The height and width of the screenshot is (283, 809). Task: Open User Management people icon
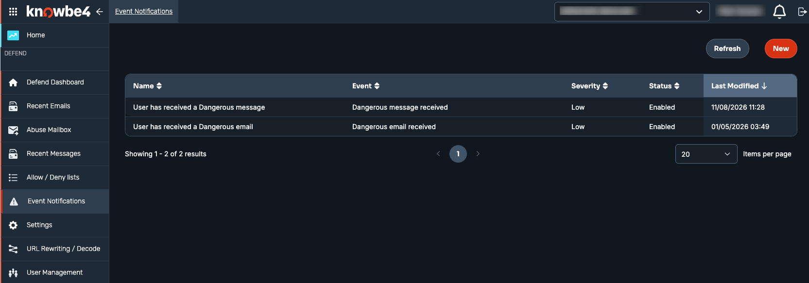click(x=13, y=273)
